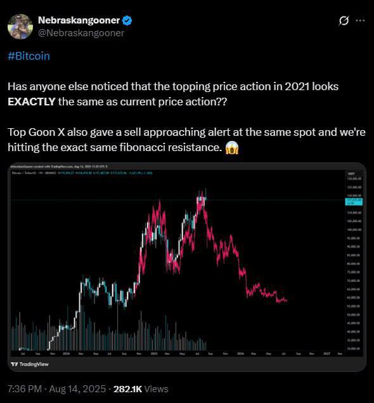Image resolution: width=374 pixels, height=403 pixels.
Task: Open the 7:36 PM timestamp
Action: [x=25, y=389]
